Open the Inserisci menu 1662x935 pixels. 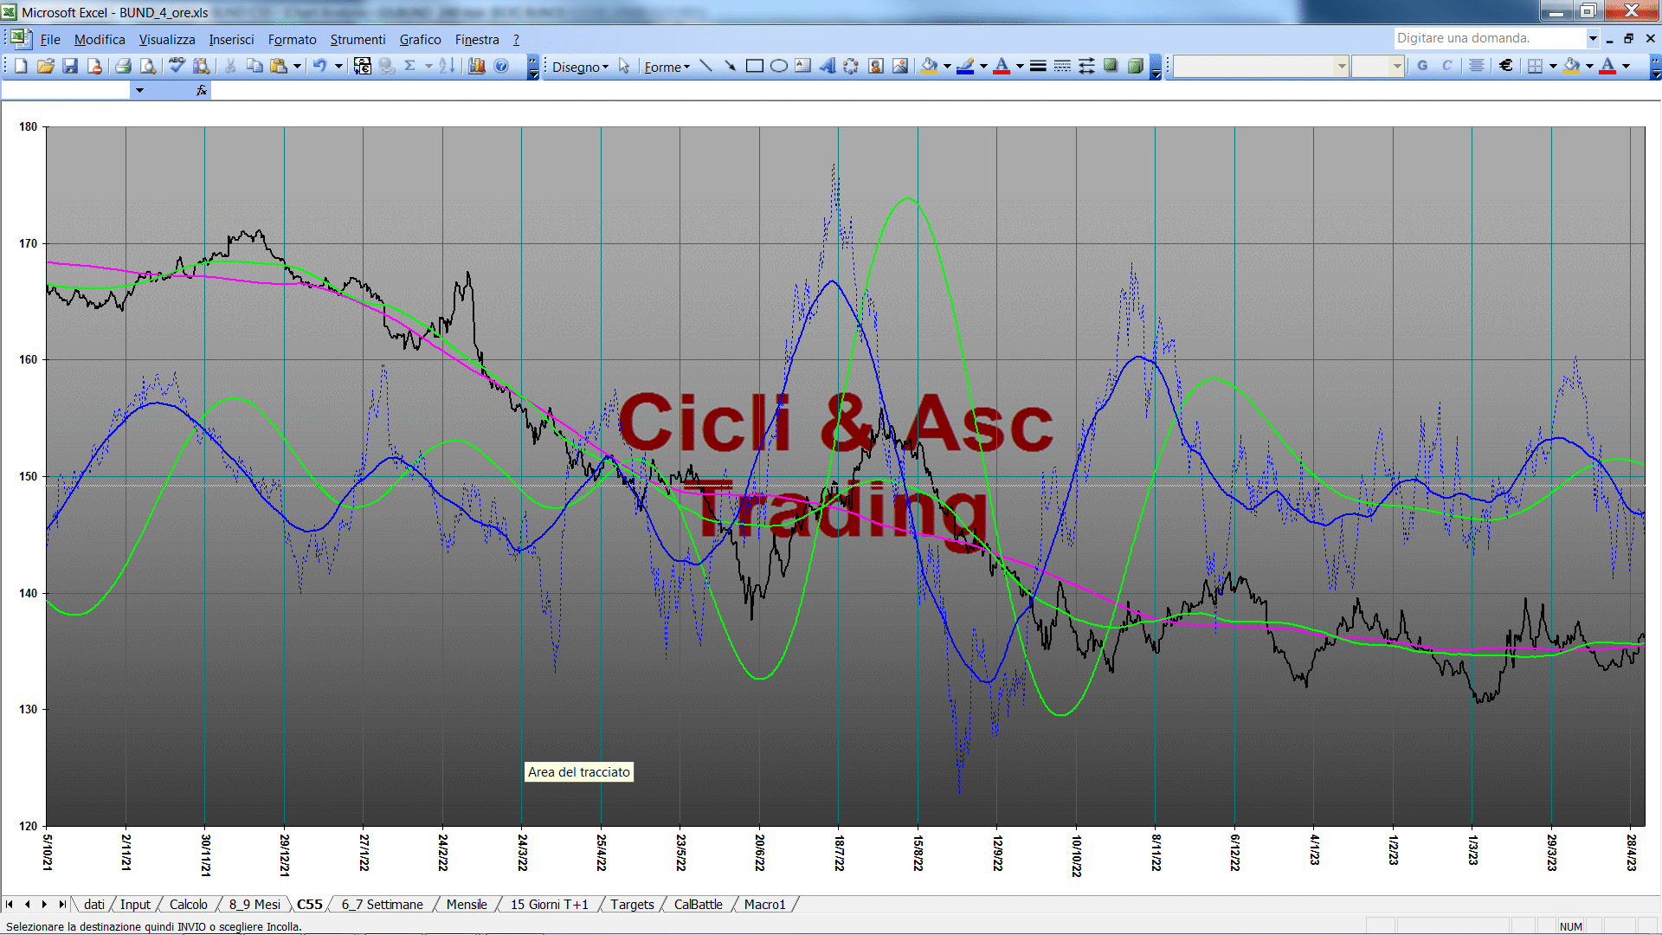pos(231,39)
